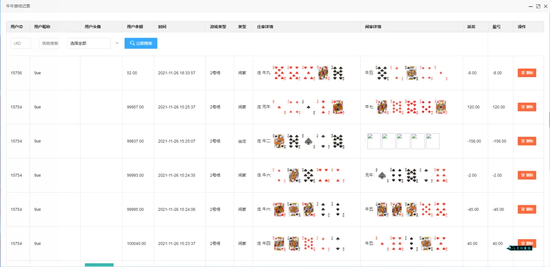
Task: Click the magnifier icon inside the 立即搜索 button
Action: click(x=131, y=43)
